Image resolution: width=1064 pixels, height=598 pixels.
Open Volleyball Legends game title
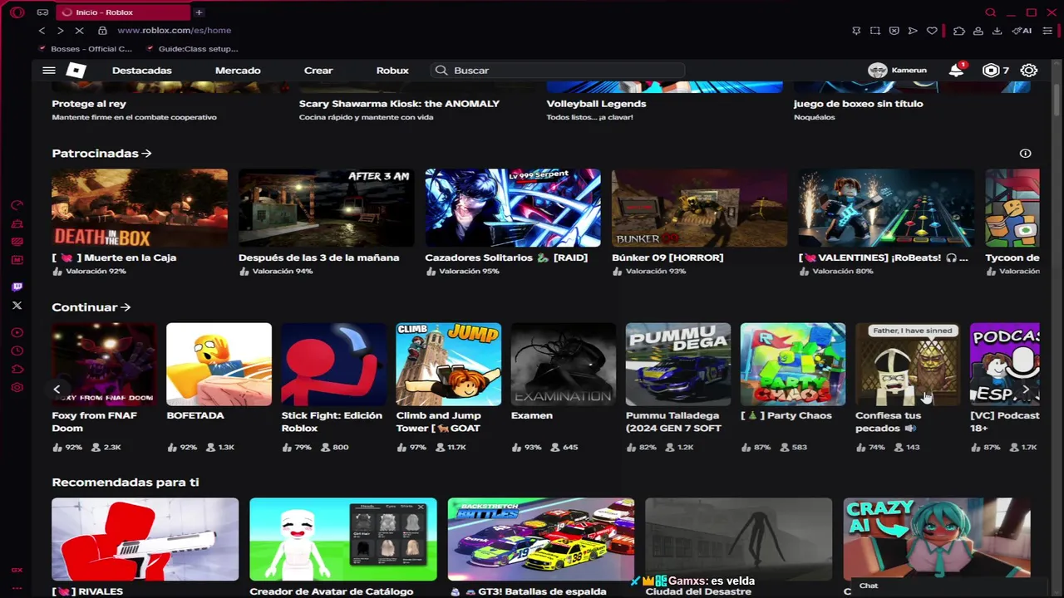[596, 104]
